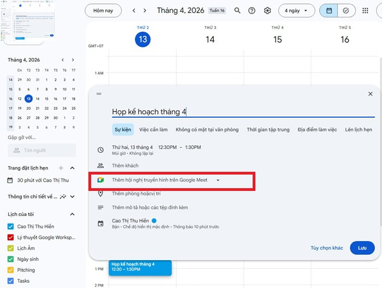Switch to Lên lịch hẹn tab
Screen dimensions: 382x288
click(x=358, y=130)
